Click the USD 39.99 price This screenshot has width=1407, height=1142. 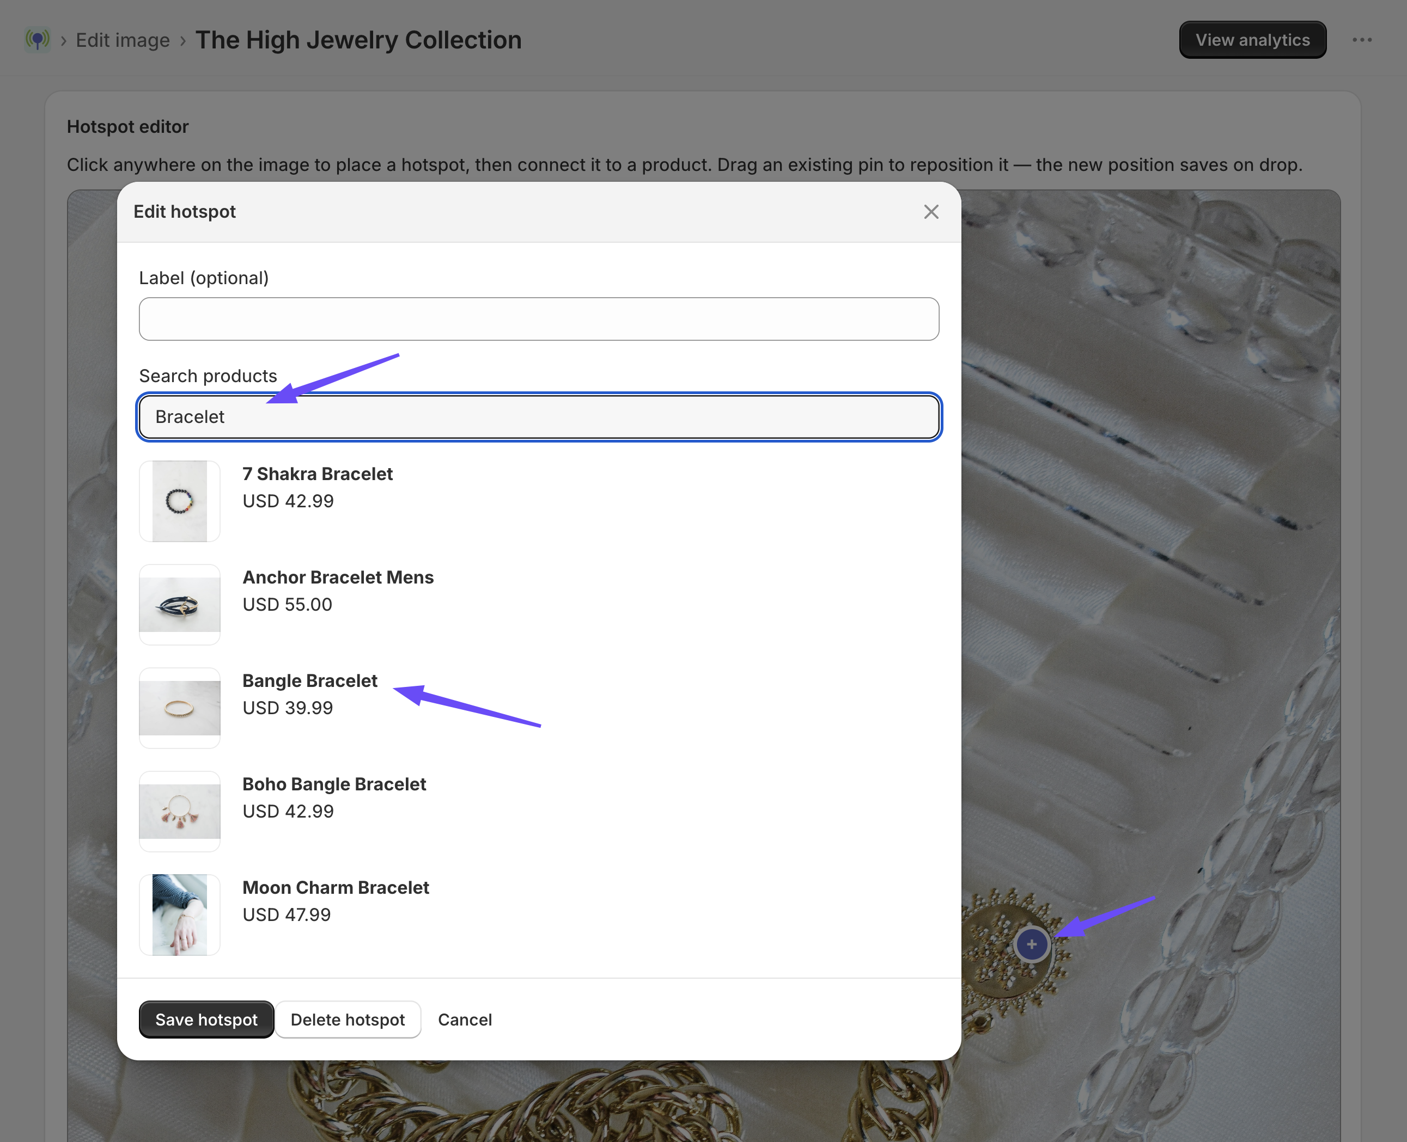pos(288,708)
